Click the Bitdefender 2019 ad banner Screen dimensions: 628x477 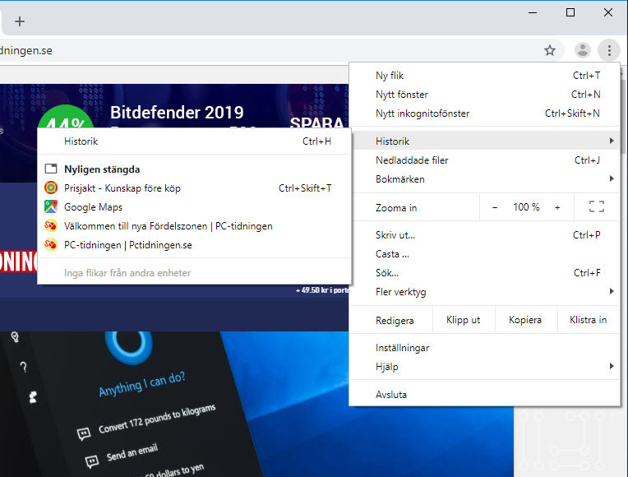pyautogui.click(x=174, y=106)
